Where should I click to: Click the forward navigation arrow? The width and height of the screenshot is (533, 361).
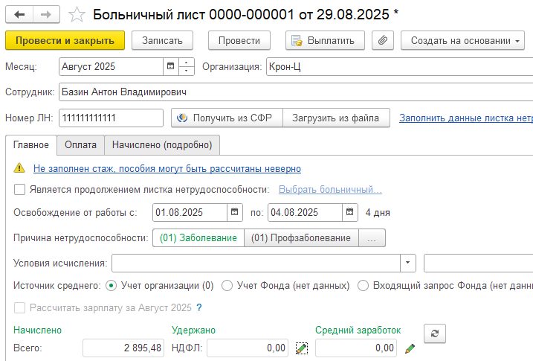click(46, 14)
